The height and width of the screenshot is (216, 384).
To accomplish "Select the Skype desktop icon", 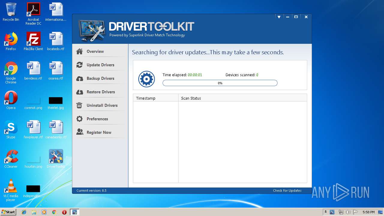I will [11, 130].
